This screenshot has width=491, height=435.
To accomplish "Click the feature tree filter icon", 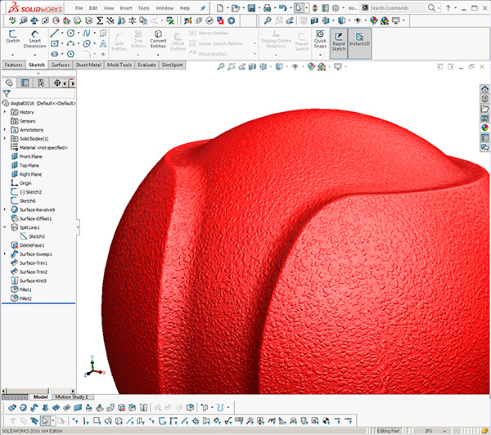I will (x=7, y=93).
